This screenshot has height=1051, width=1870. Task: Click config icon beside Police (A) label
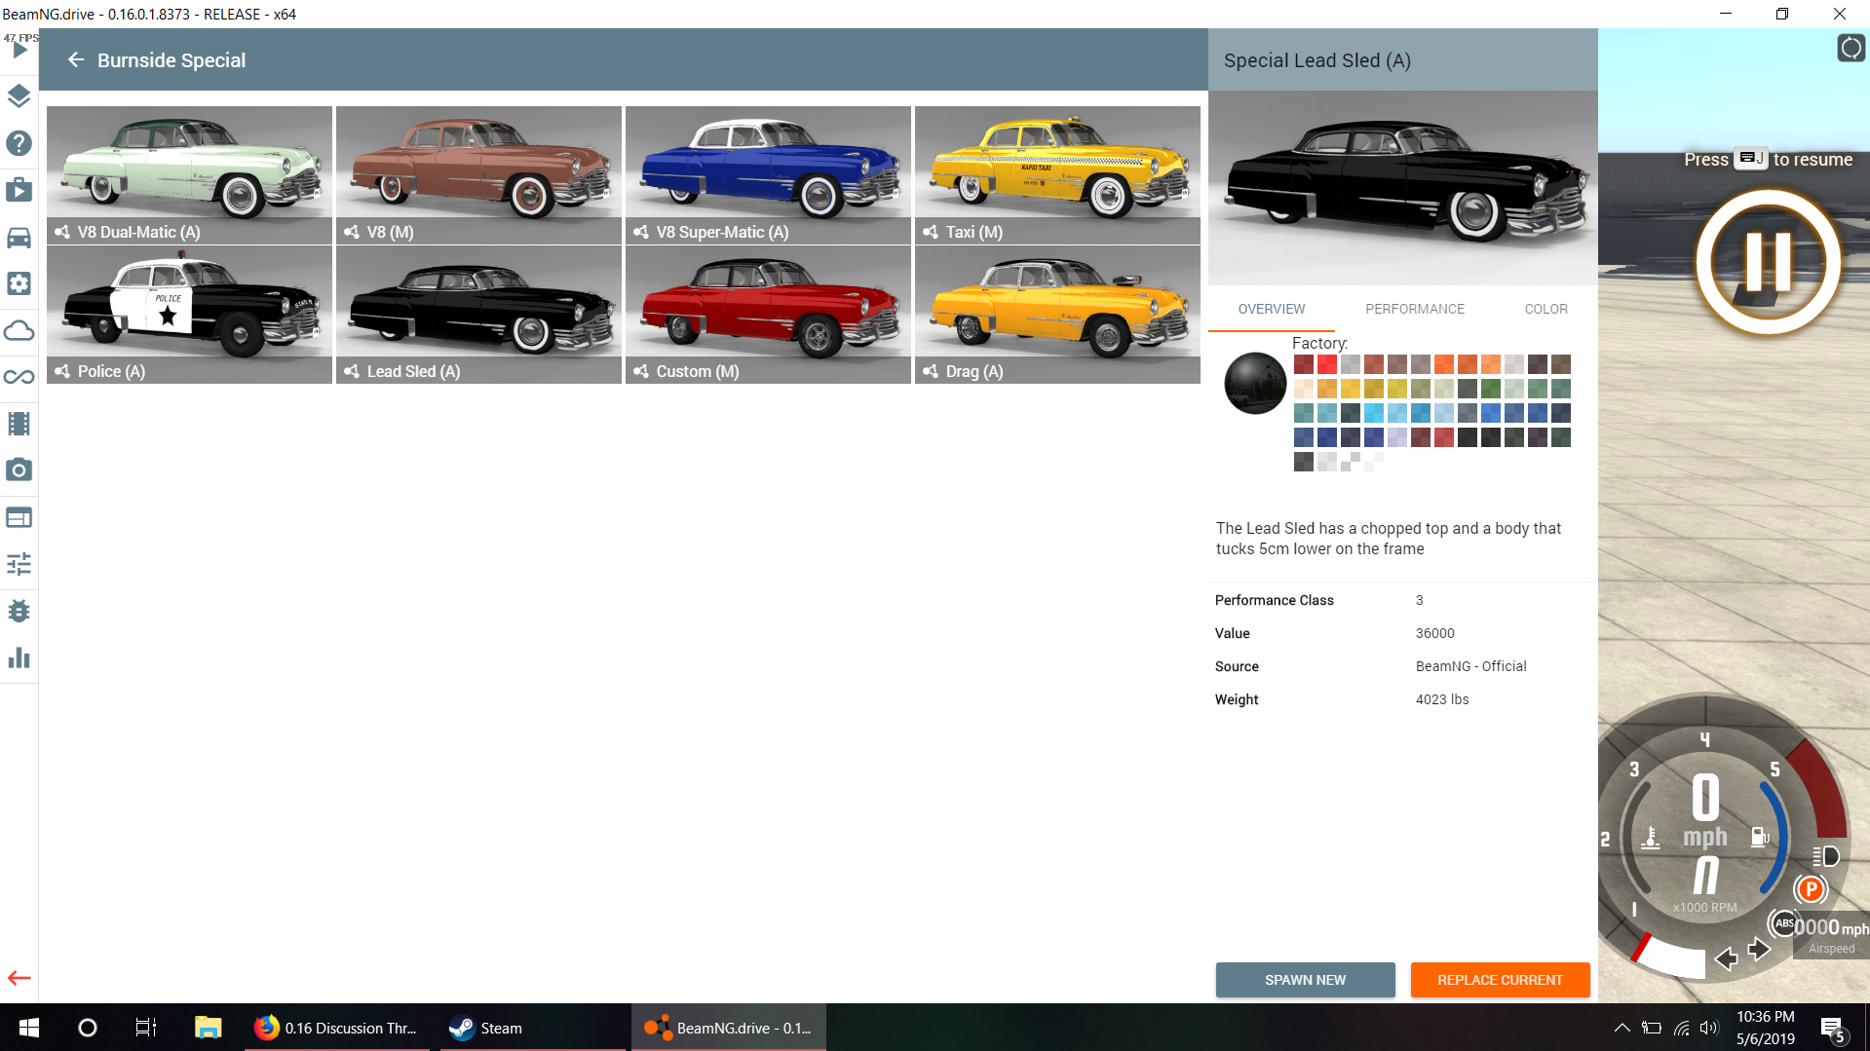point(62,371)
